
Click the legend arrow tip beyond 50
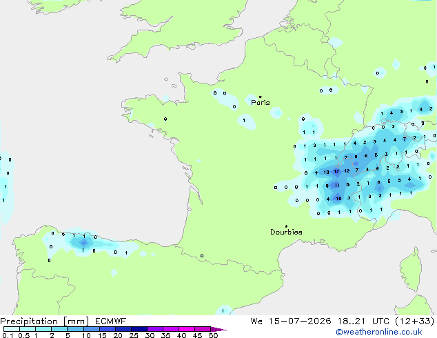218,329
